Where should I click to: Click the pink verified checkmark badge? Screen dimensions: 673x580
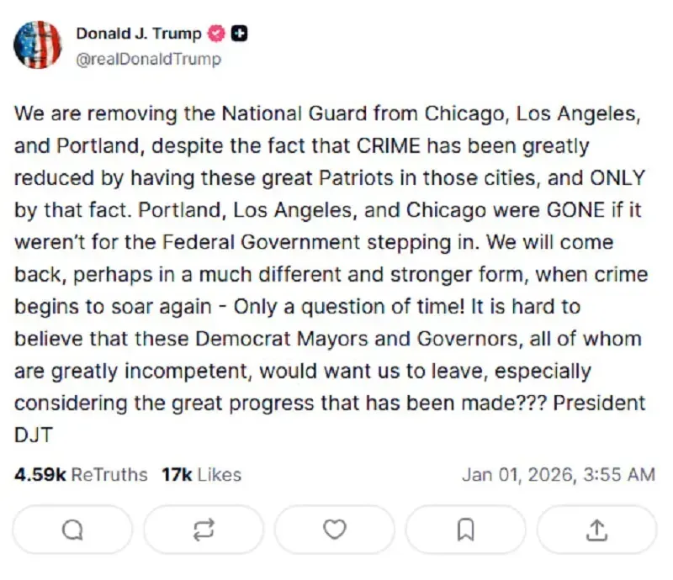click(214, 34)
